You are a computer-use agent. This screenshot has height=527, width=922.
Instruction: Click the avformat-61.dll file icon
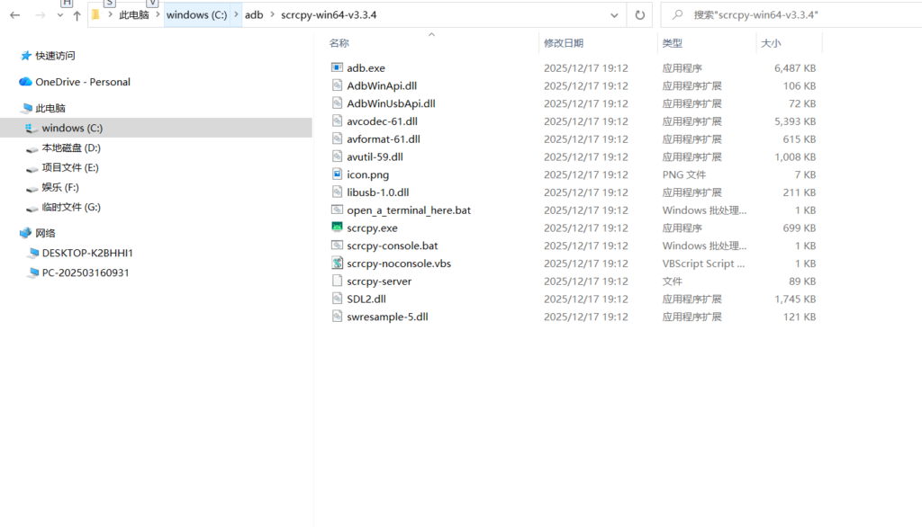tap(337, 138)
